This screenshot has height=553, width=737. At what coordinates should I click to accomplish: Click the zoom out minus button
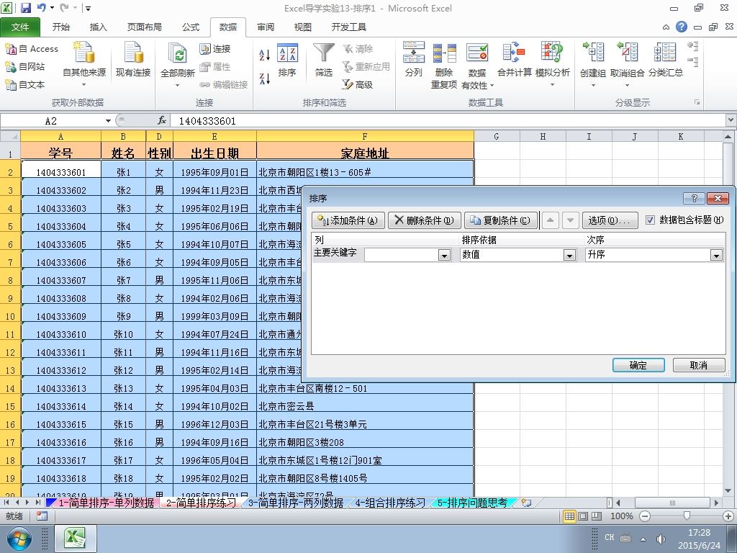(645, 516)
